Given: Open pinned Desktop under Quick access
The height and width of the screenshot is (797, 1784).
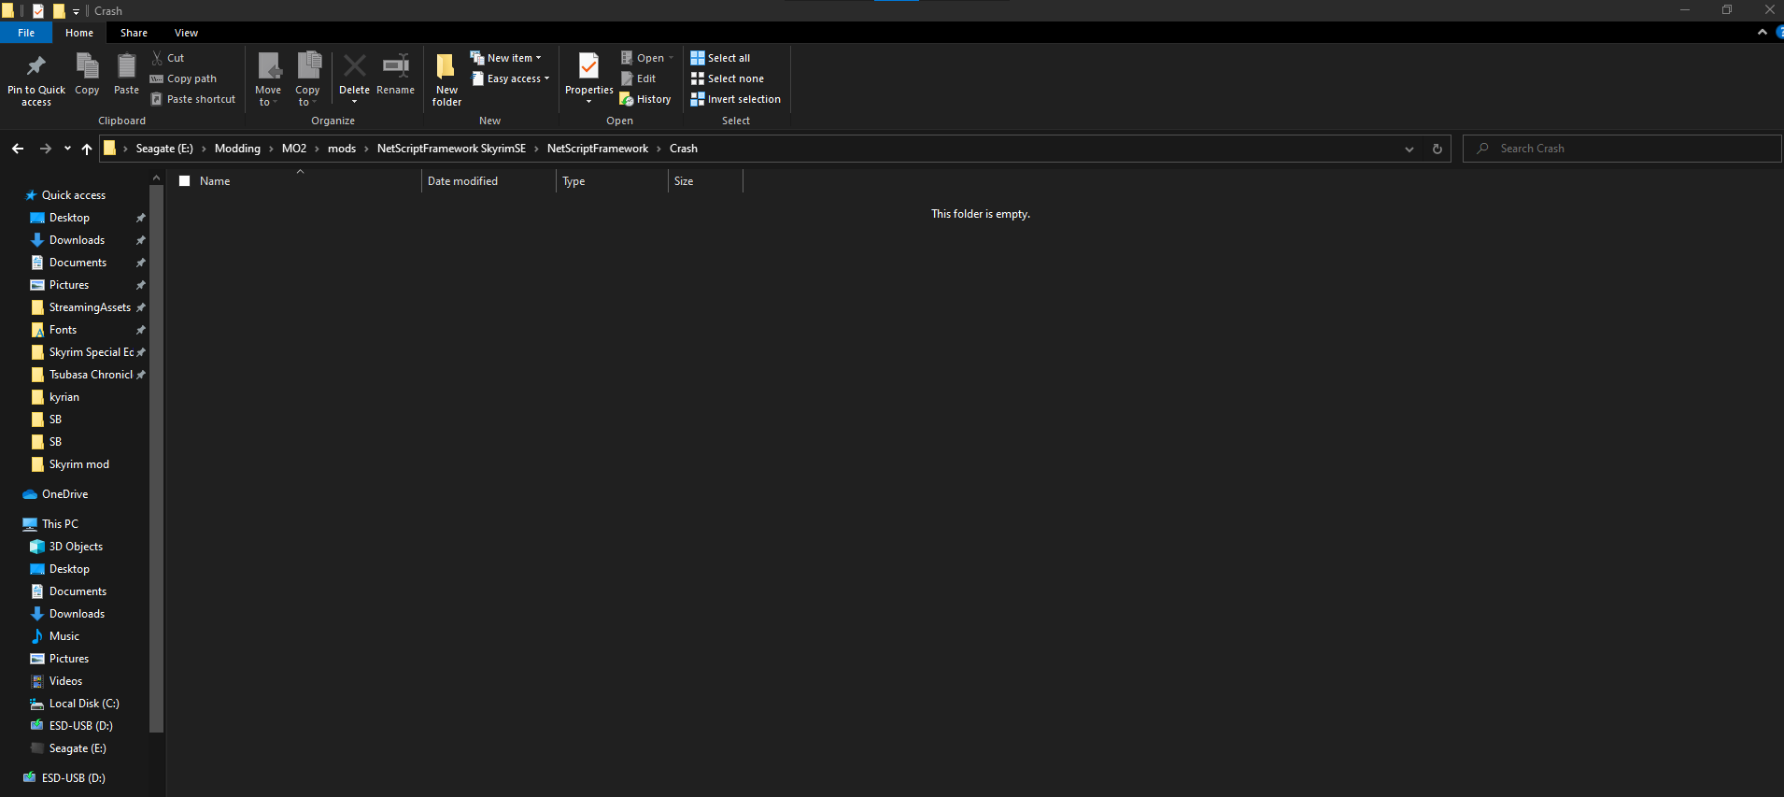Looking at the screenshot, I should 69,218.
